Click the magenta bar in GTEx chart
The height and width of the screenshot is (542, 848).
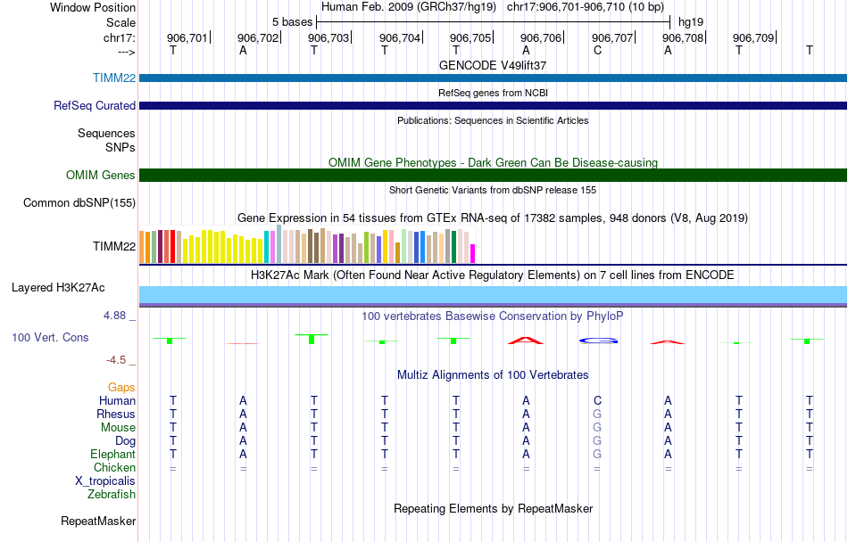pyautogui.click(x=472, y=254)
